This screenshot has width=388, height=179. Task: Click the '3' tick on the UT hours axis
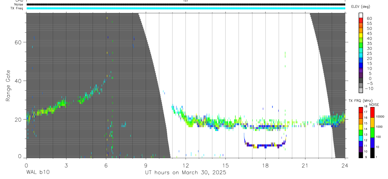click(66, 165)
